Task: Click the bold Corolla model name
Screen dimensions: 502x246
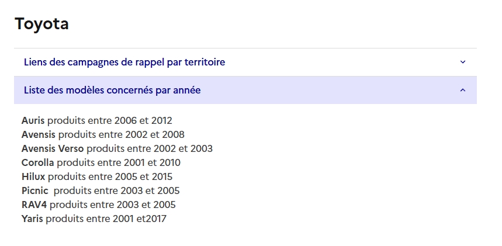Action: tap(38, 163)
